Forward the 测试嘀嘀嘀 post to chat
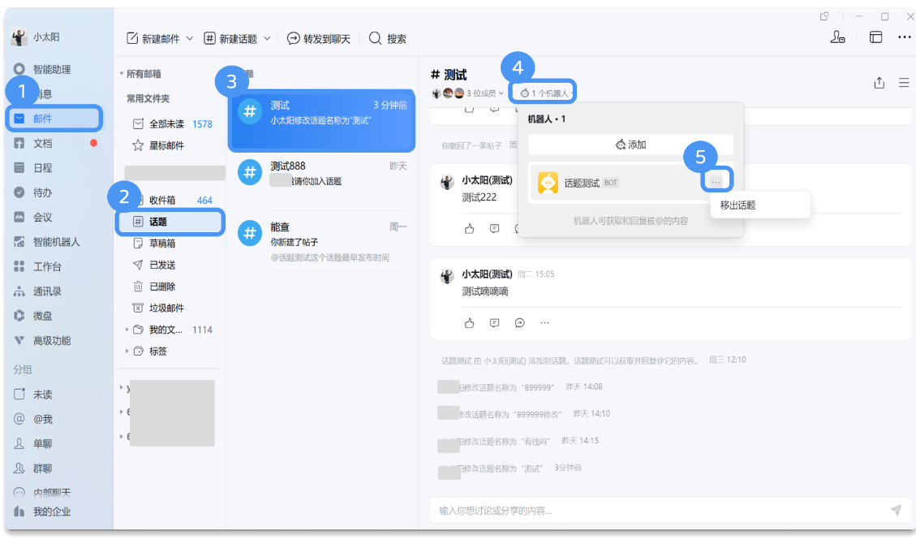 (x=520, y=323)
